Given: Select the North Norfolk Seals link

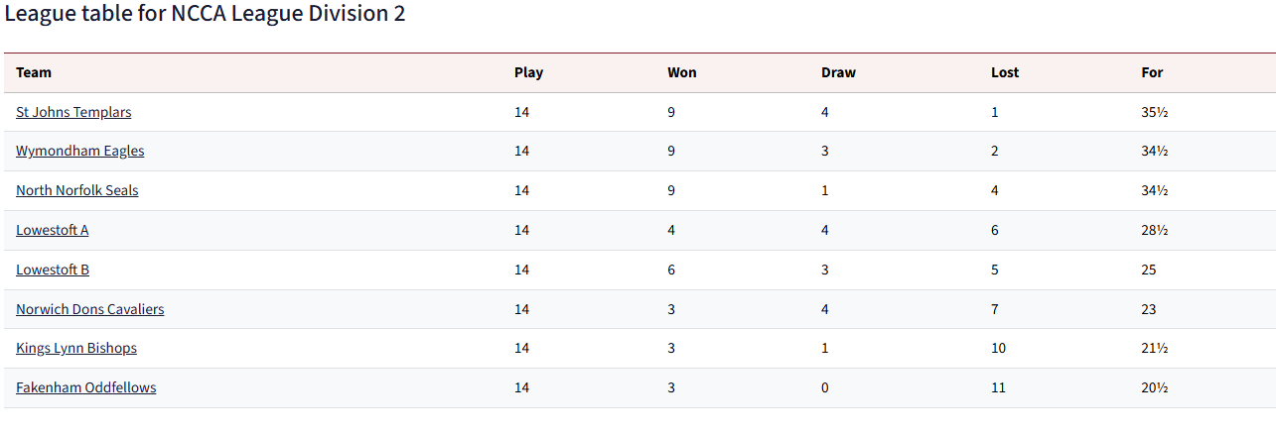Looking at the screenshot, I should pos(77,190).
